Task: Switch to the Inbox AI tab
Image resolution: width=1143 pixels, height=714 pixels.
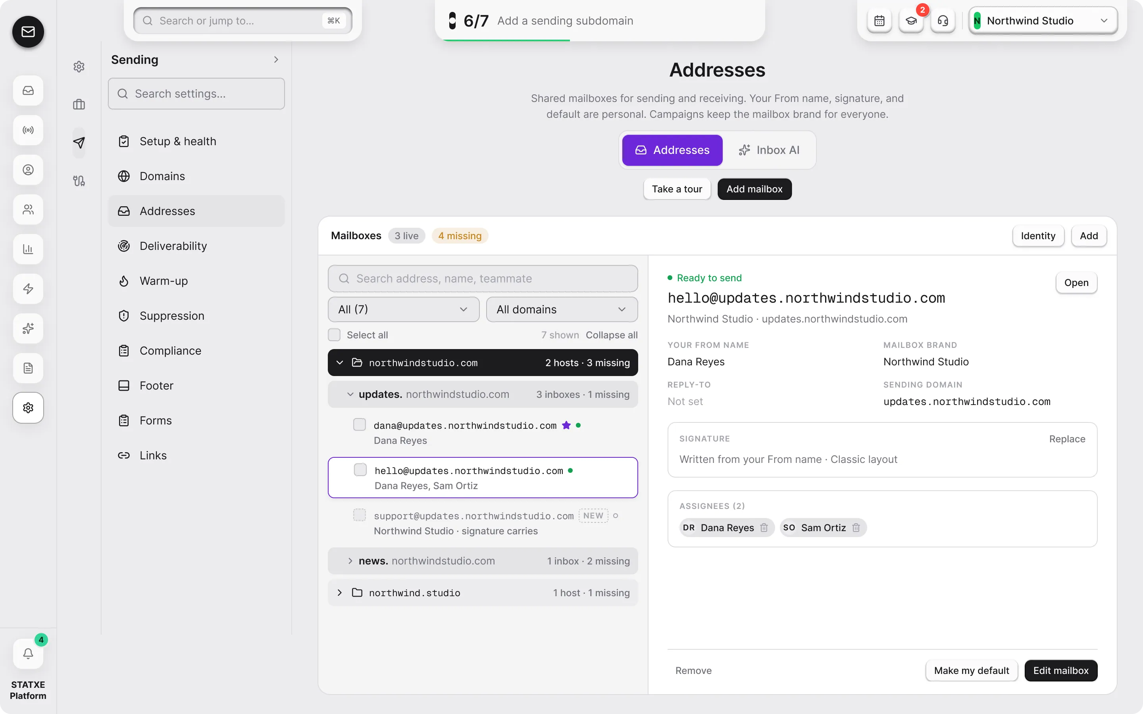Action: pos(769,150)
